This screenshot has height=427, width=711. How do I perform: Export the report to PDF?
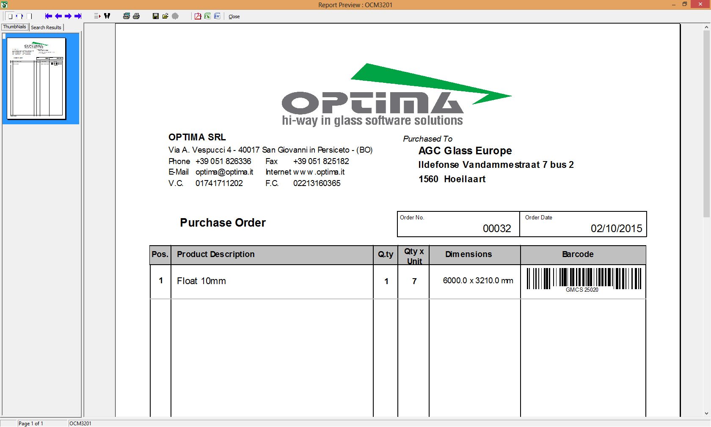pyautogui.click(x=198, y=16)
